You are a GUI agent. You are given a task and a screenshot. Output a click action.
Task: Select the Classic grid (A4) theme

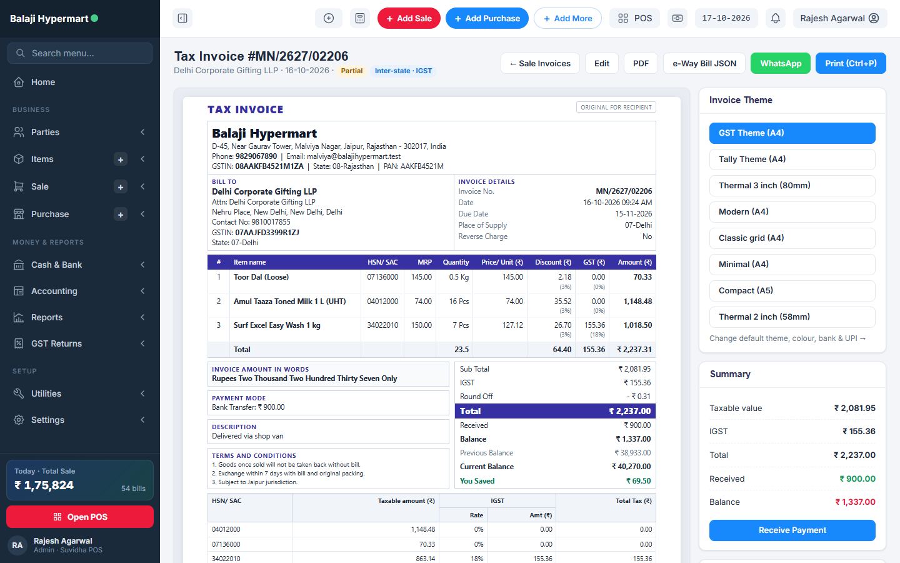pyautogui.click(x=792, y=238)
